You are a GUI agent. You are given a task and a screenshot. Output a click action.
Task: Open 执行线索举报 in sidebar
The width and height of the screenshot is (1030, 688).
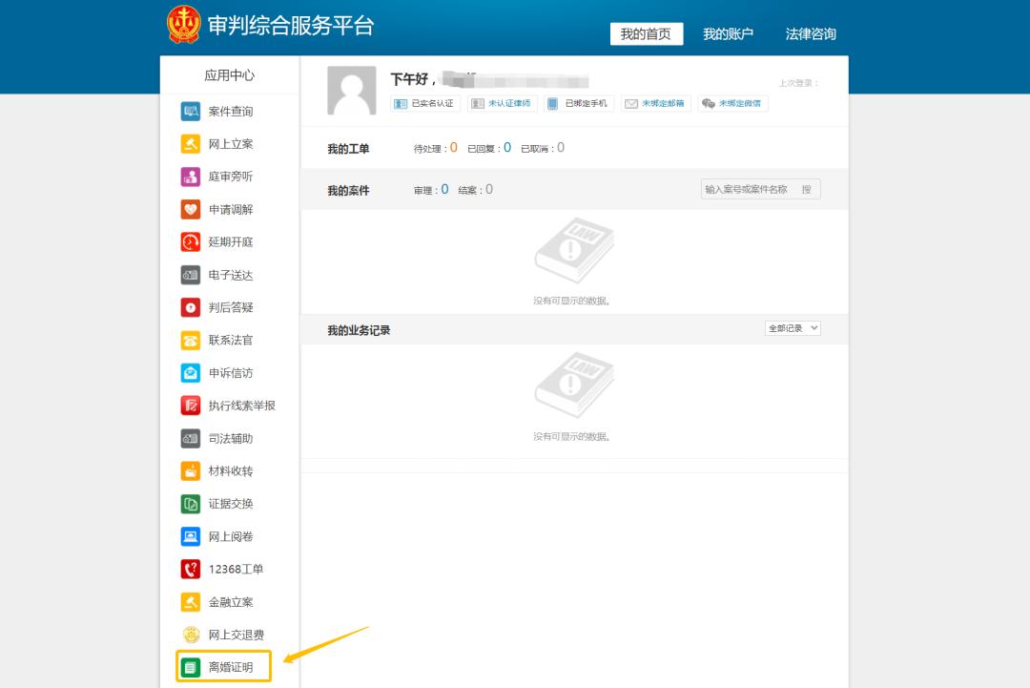click(x=241, y=406)
